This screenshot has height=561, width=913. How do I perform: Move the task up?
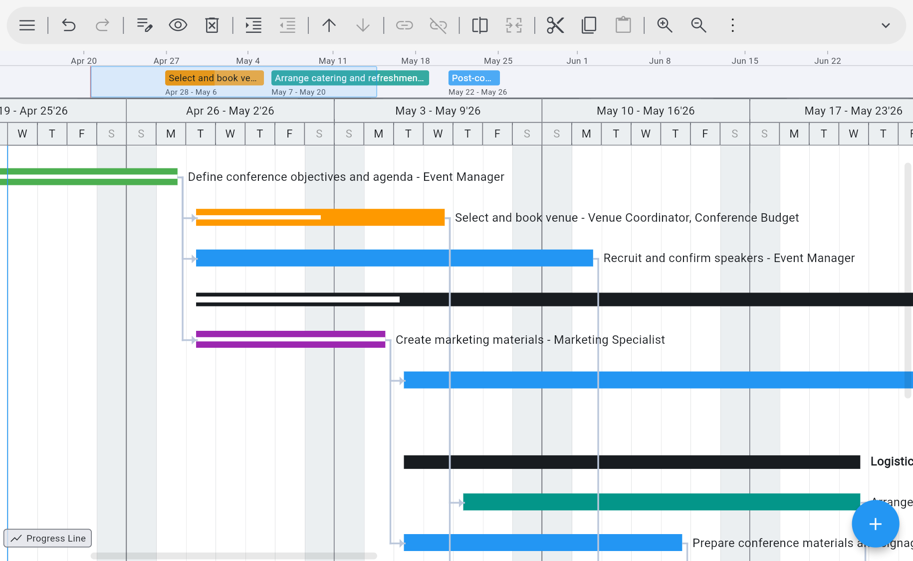click(329, 25)
